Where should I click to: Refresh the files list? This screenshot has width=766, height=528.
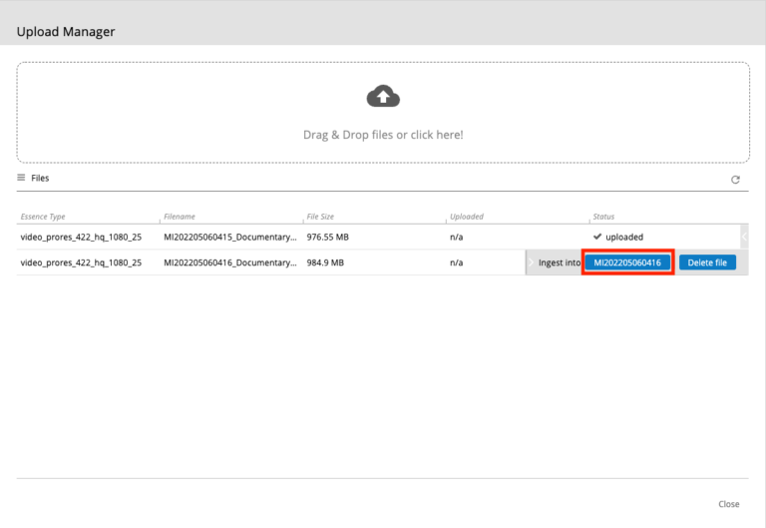735,180
